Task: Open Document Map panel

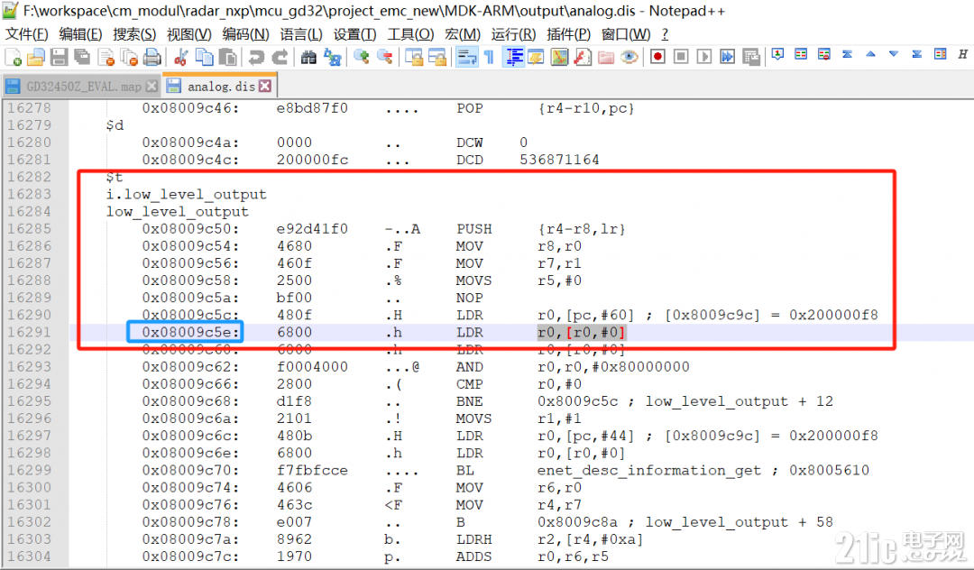Action: coord(559,57)
